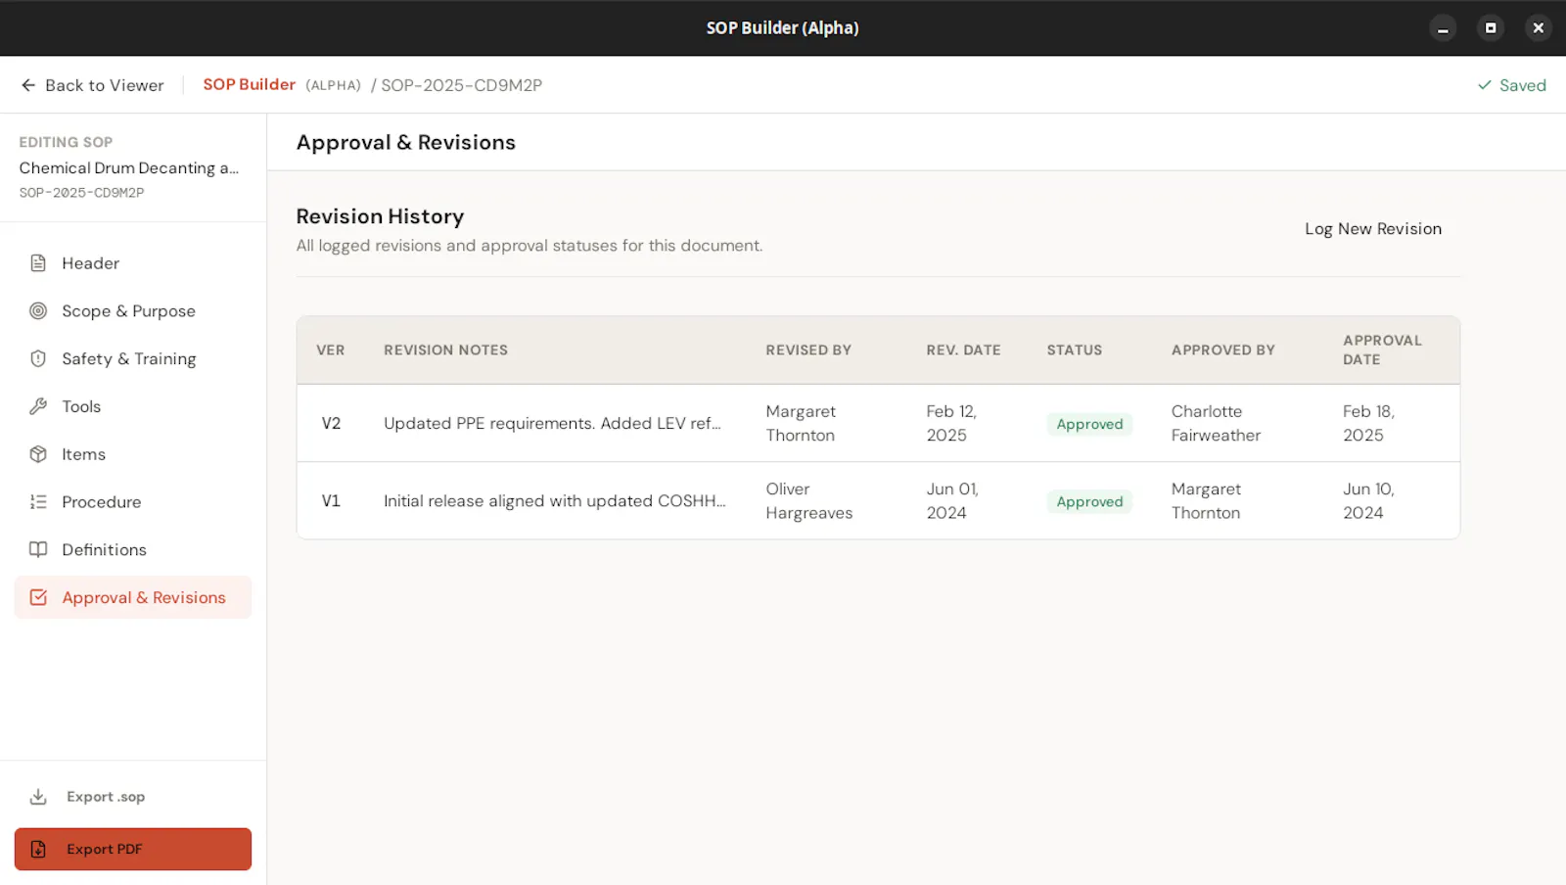Viewport: 1566px width, 885px height.
Task: Click Approved status badge in V1 row
Action: 1089,501
